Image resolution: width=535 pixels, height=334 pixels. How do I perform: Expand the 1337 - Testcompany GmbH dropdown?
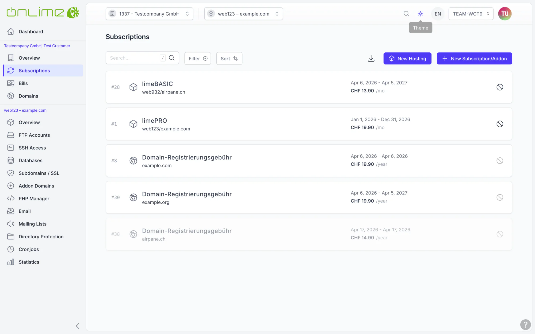click(x=149, y=14)
